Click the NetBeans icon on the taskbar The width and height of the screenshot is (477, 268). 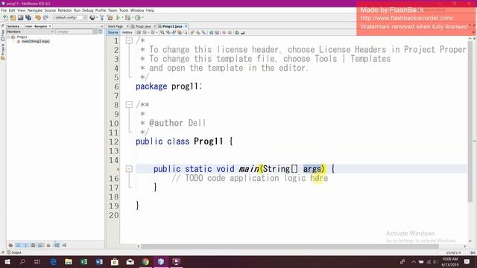point(161,261)
